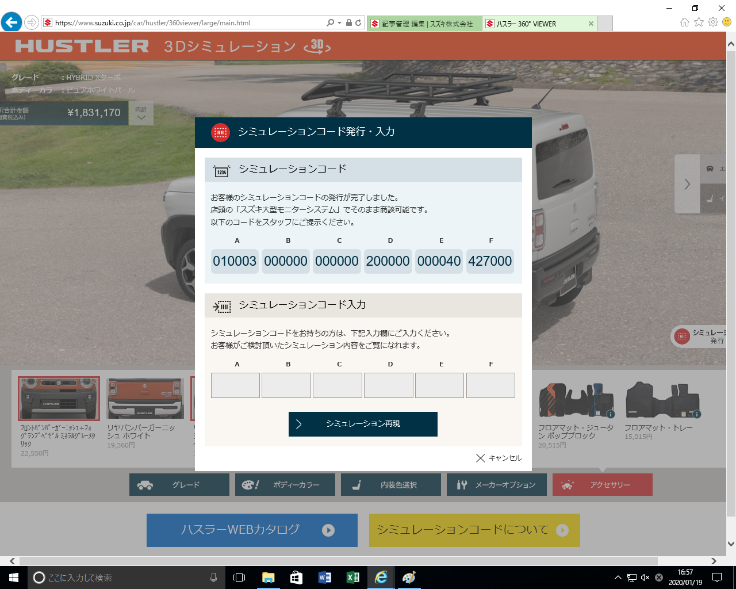Click キャンセル to close the dialog
Screen dimensions: 736x589
pyautogui.click(x=499, y=458)
